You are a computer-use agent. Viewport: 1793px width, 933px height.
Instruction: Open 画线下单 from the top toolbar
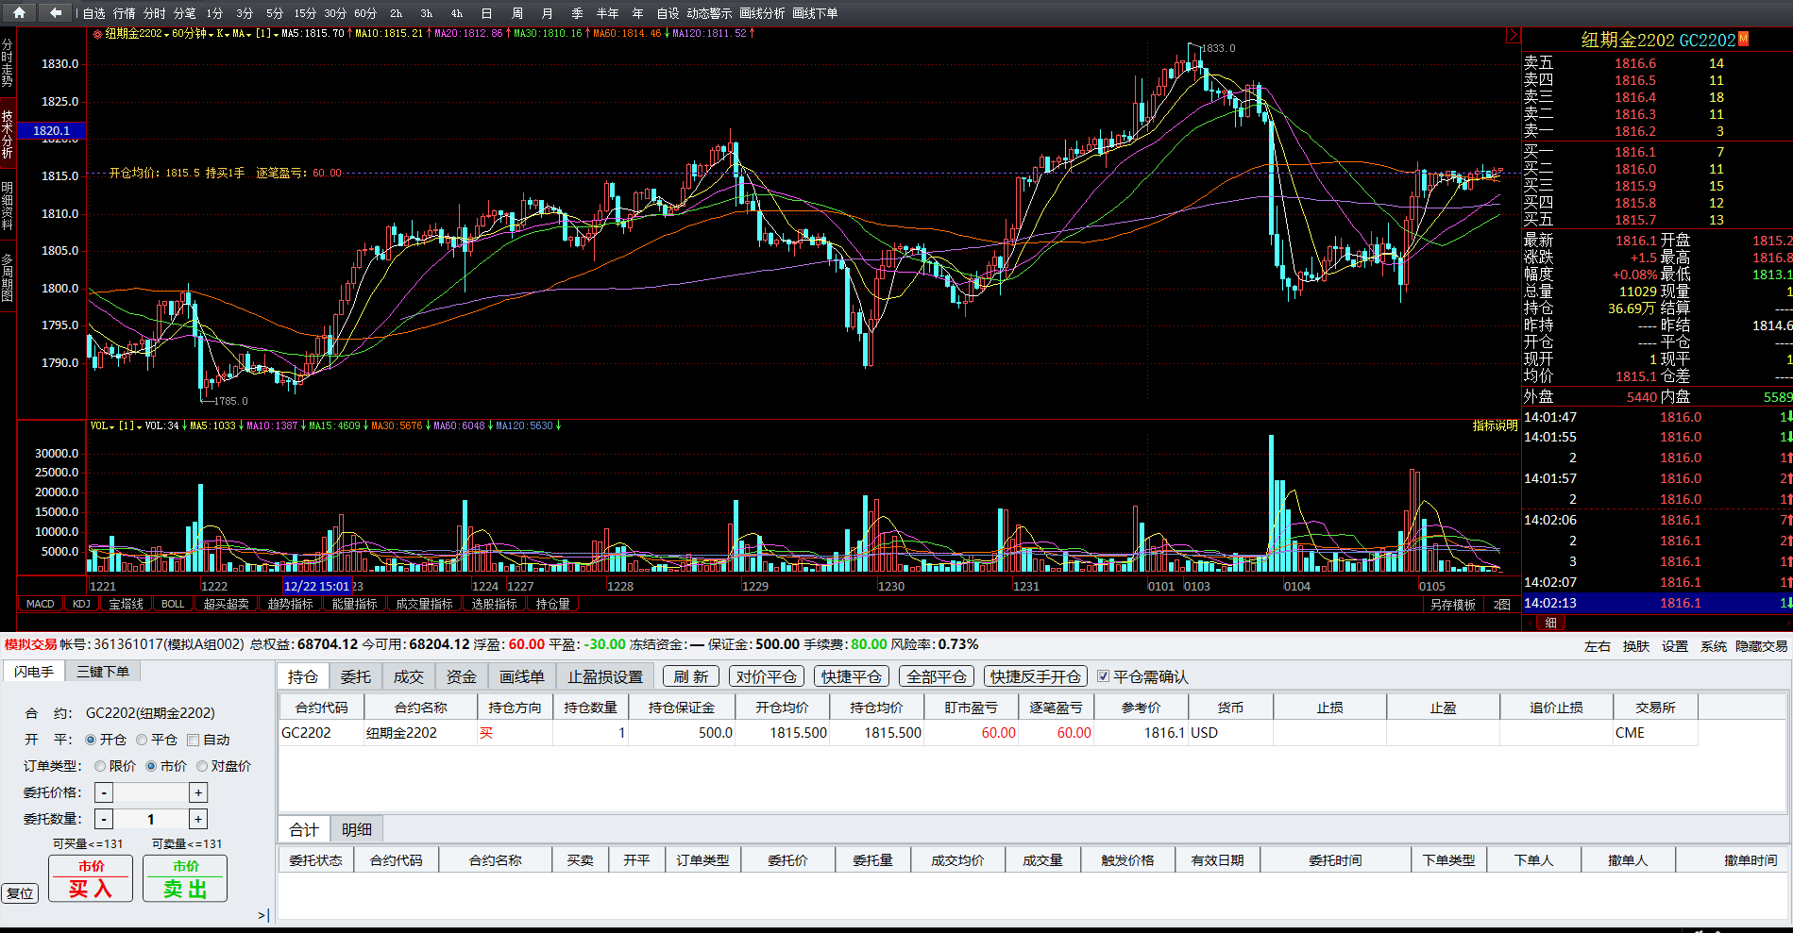(x=815, y=13)
